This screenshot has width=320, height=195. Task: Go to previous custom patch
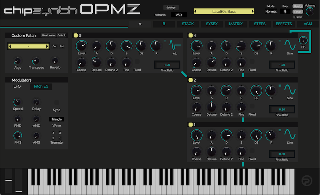[x=10, y=46]
